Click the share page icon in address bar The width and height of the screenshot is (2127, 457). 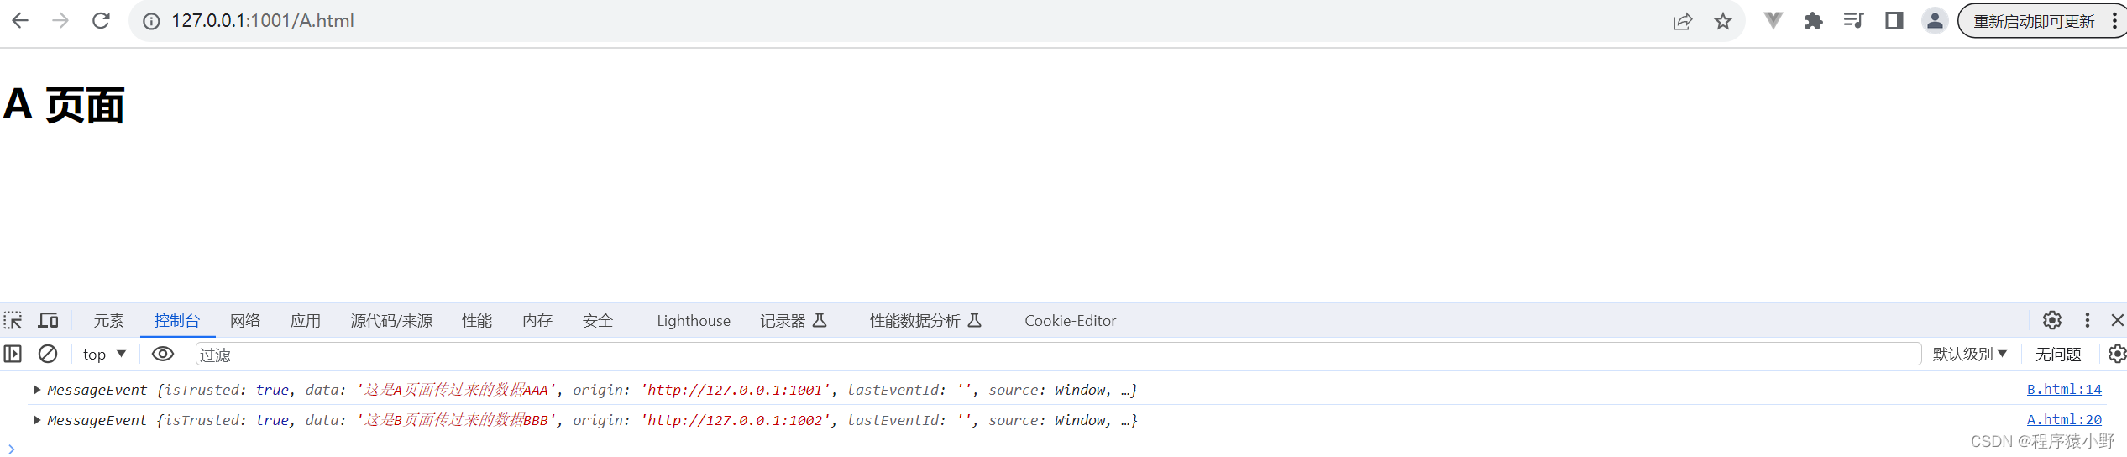click(1683, 21)
